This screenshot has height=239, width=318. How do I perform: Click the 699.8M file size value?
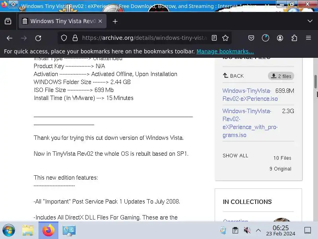pos(285,91)
